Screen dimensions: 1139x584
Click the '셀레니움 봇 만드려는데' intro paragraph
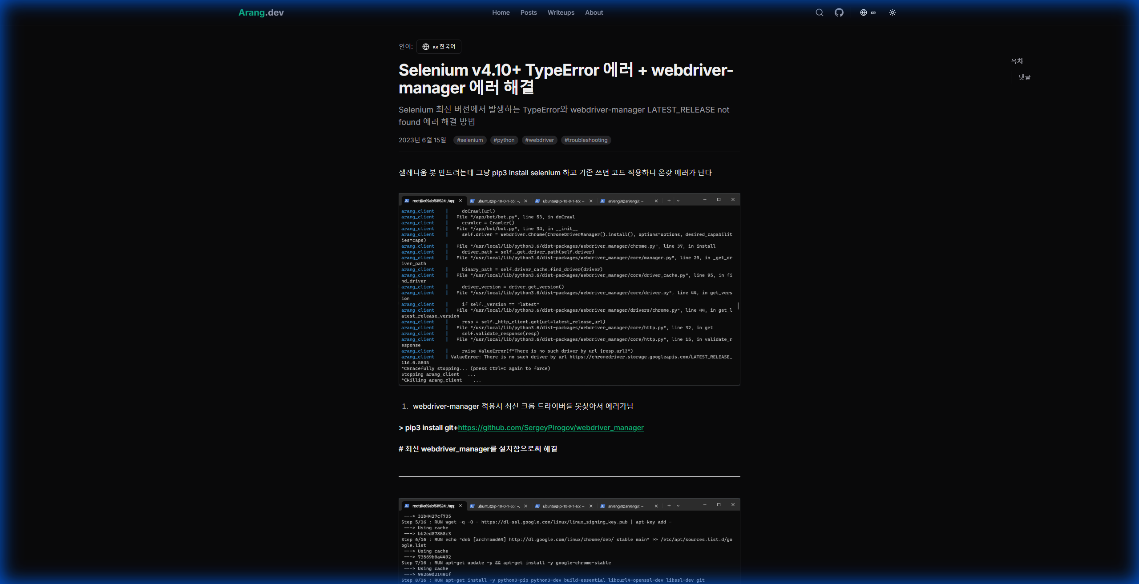[x=555, y=173]
